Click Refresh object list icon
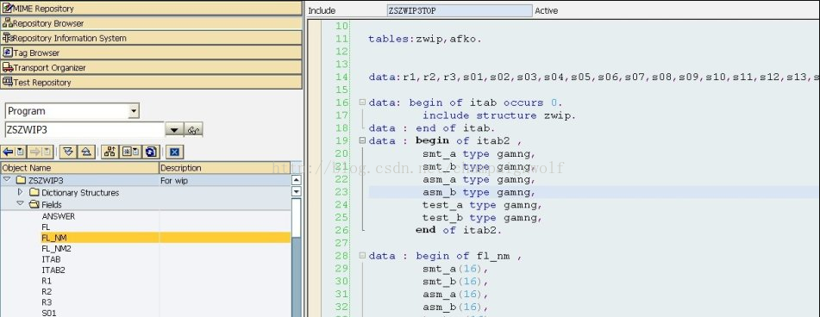The image size is (820, 317). pyautogui.click(x=151, y=152)
